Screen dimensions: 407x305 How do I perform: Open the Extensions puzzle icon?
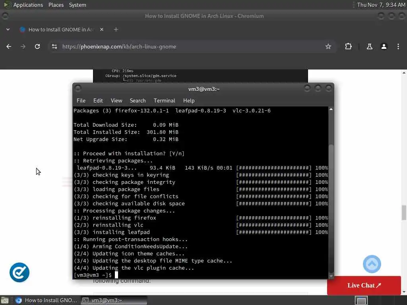point(348,46)
